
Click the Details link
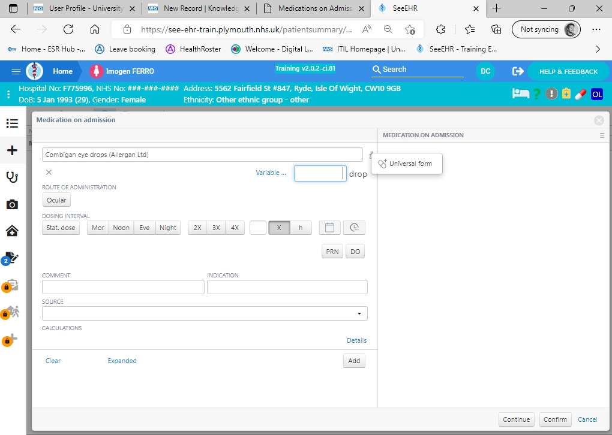coord(357,340)
